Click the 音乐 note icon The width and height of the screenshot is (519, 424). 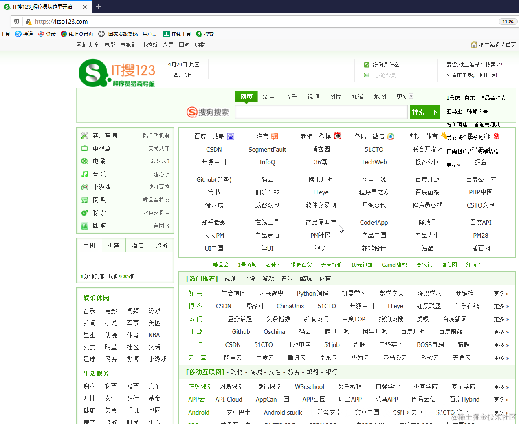85,174
